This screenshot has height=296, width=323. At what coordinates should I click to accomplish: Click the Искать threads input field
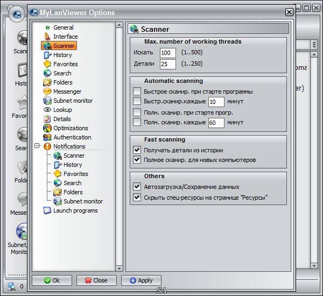[x=168, y=53]
